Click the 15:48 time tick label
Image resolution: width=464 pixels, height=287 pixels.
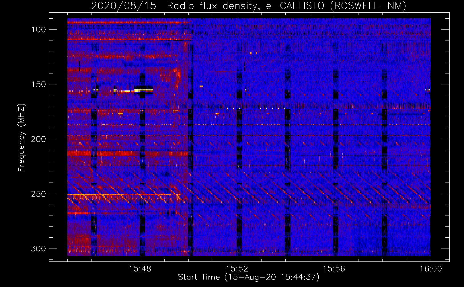[140, 269]
